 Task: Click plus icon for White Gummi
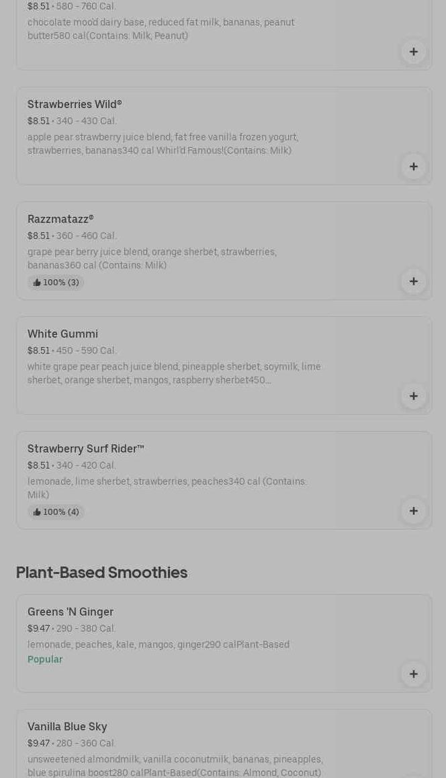tap(413, 396)
